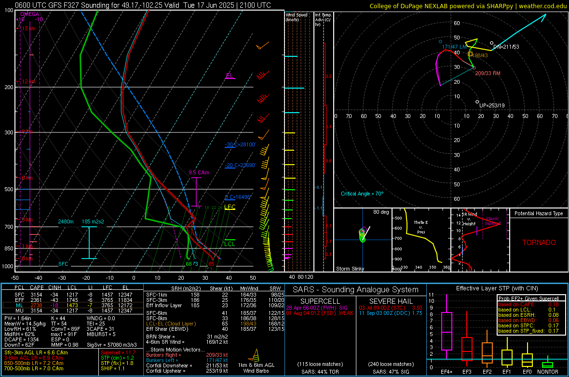This screenshot has height=377, width=569.
Task: Click the 0 C=16498' freezing level label
Action: pos(238,197)
